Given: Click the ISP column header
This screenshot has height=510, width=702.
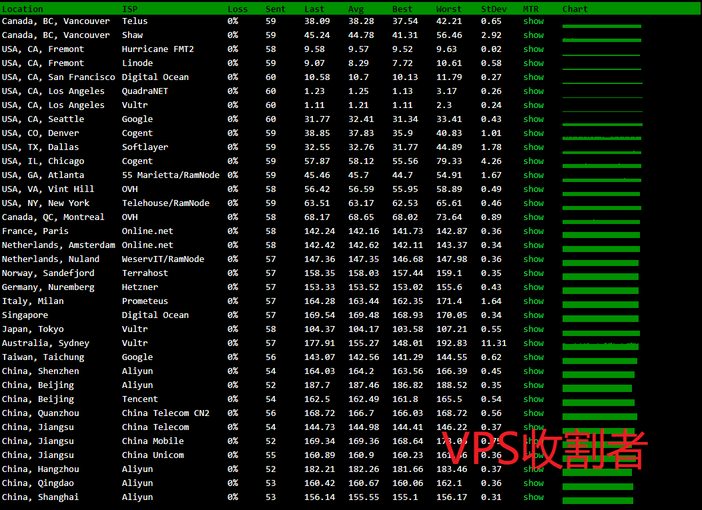Looking at the screenshot, I should point(129,9).
